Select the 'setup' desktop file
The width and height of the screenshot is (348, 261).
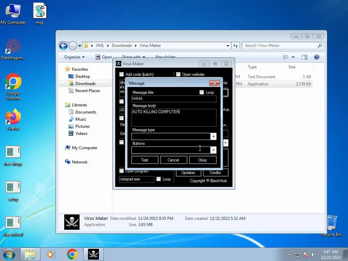pos(13,191)
